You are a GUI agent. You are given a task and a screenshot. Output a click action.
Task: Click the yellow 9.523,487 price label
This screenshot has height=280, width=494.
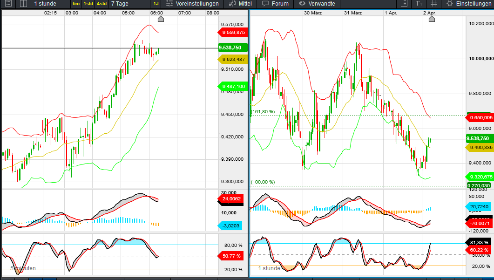coord(232,59)
